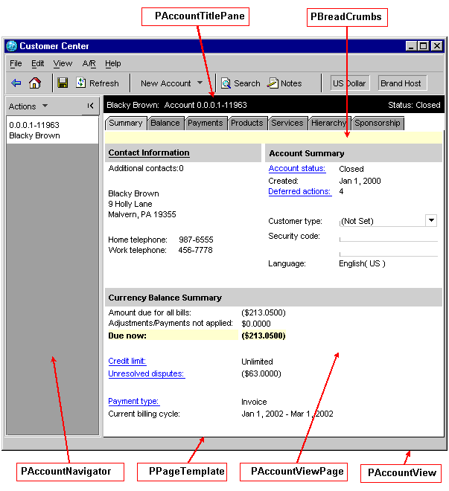Open the View menu
The height and width of the screenshot is (491, 449).
click(x=63, y=63)
